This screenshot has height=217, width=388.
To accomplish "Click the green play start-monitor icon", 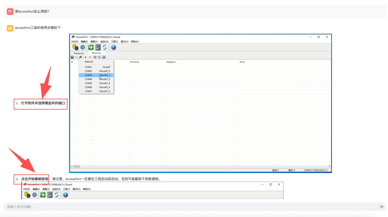I will coord(86,57).
